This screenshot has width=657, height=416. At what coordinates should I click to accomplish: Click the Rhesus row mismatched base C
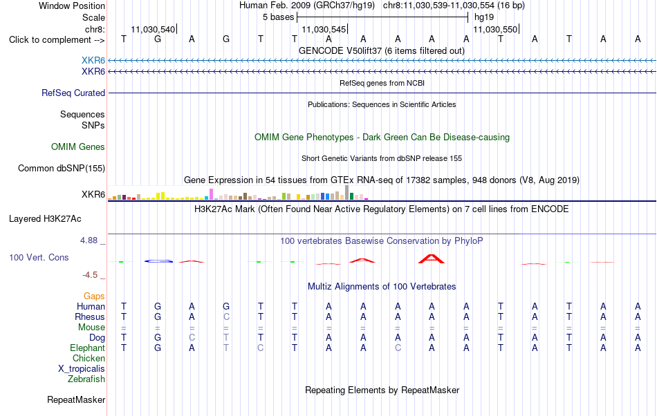226,316
